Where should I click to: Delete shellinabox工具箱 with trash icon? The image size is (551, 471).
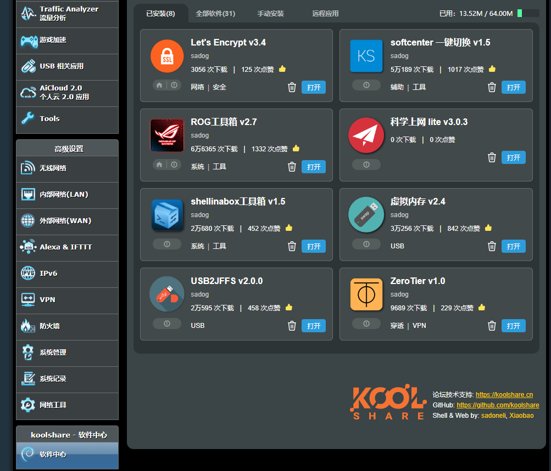(x=292, y=246)
